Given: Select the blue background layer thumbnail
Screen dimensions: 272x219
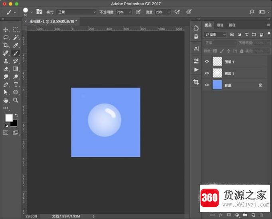Looking at the screenshot, I should click(x=217, y=85).
